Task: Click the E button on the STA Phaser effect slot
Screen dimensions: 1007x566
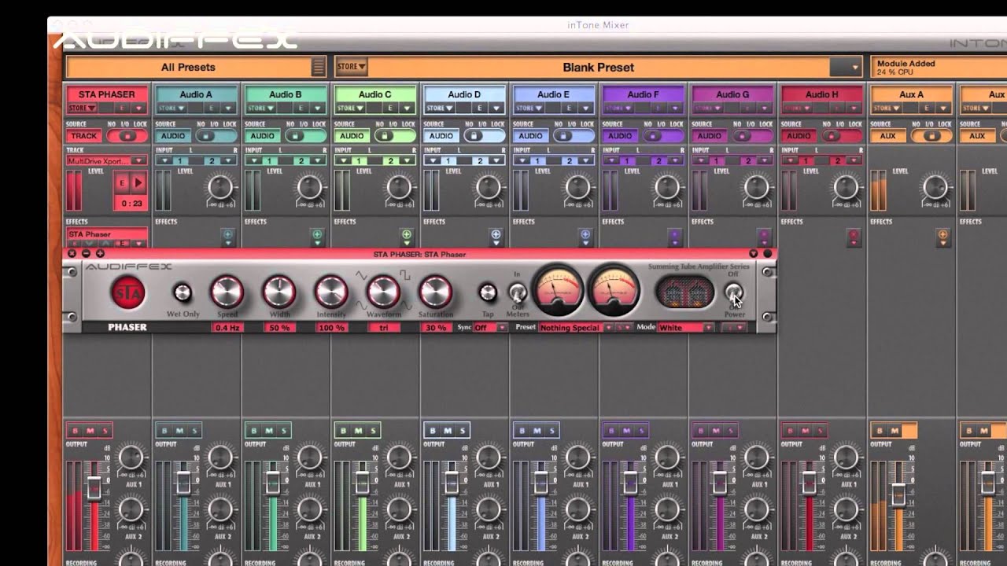Action: [x=124, y=244]
